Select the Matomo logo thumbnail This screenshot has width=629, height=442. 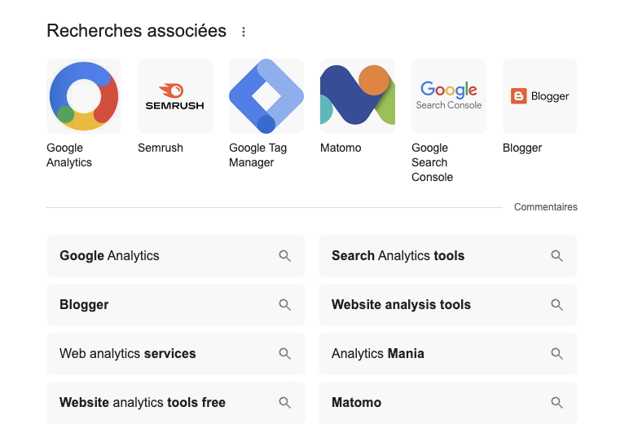[358, 96]
